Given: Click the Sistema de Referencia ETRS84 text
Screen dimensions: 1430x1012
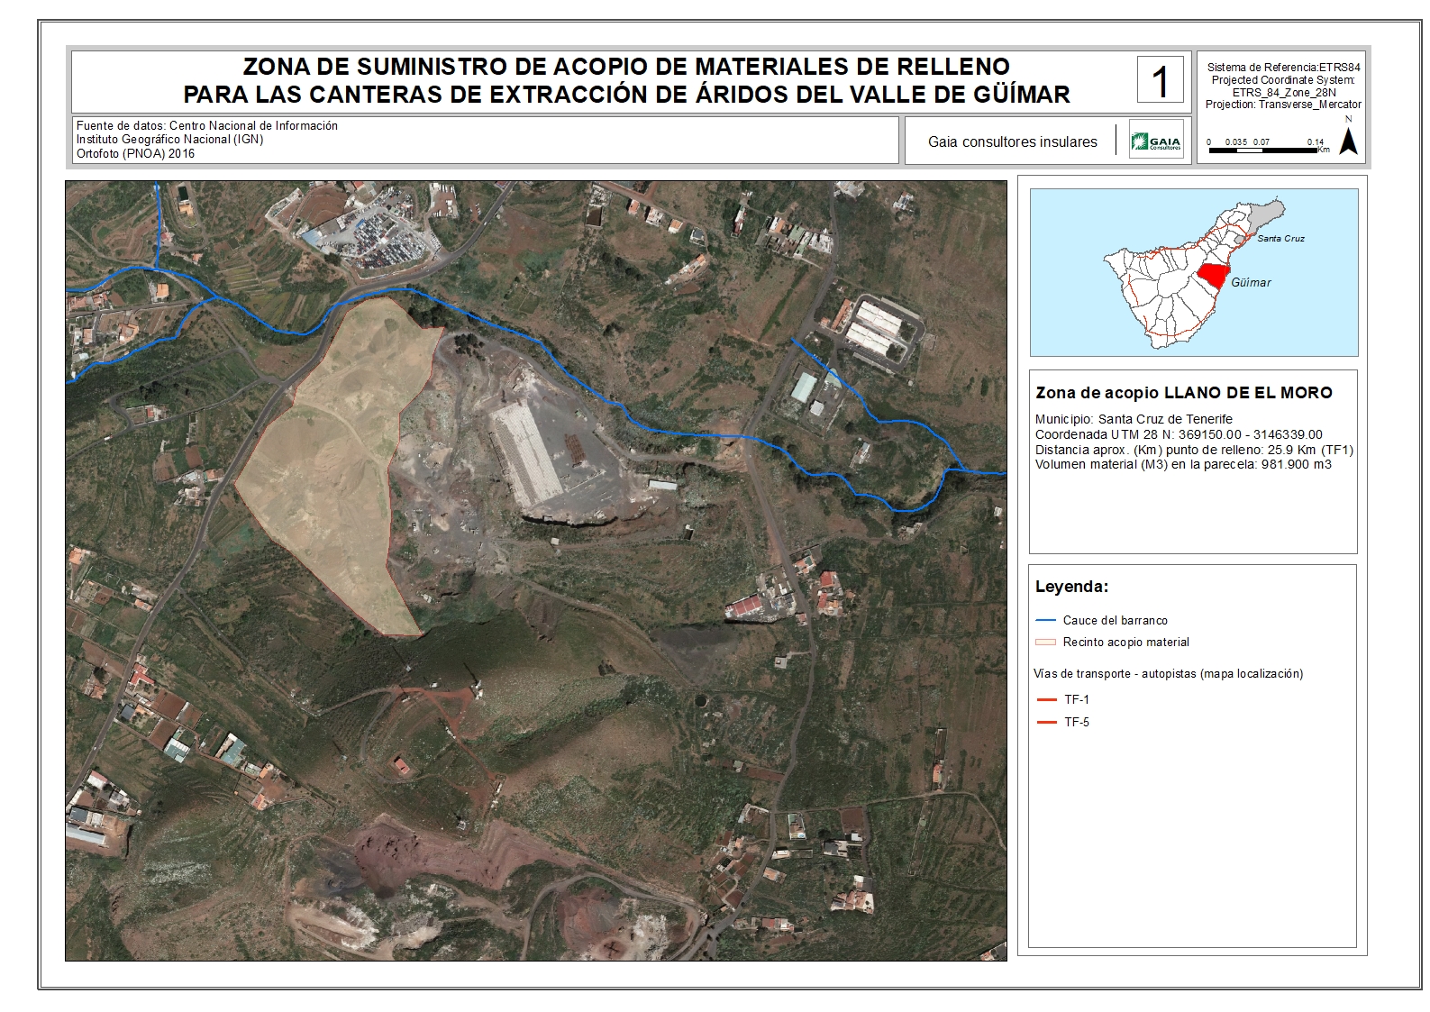Looking at the screenshot, I should [x=1283, y=68].
